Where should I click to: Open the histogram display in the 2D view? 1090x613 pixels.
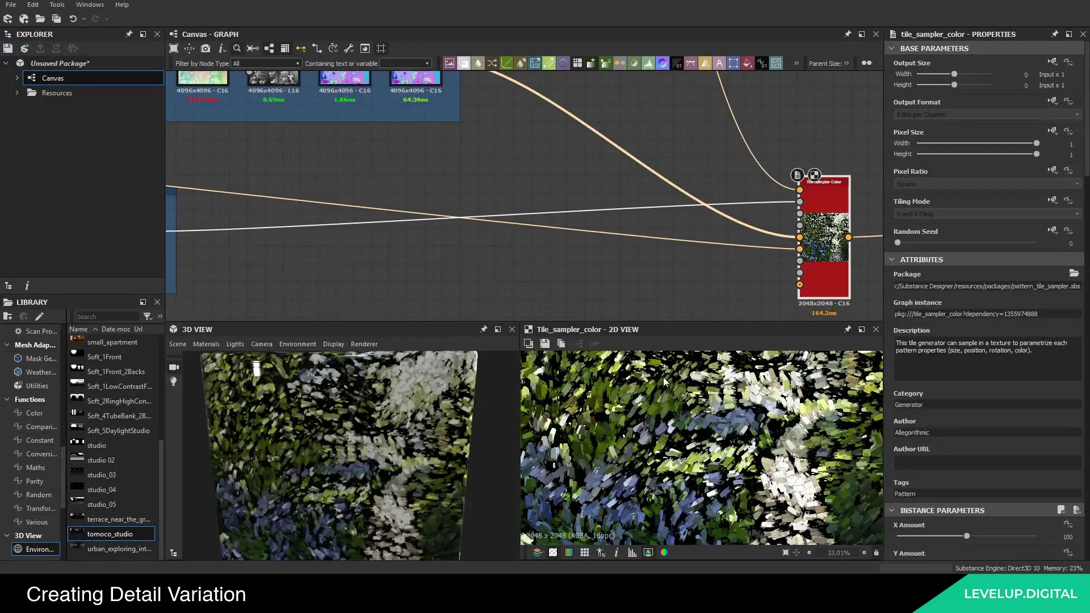click(632, 552)
